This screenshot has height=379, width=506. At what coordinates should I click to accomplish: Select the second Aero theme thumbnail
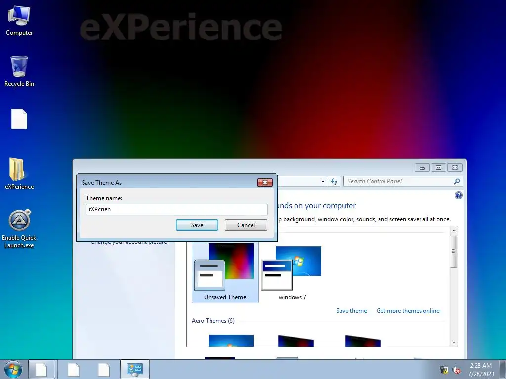pyautogui.click(x=296, y=341)
